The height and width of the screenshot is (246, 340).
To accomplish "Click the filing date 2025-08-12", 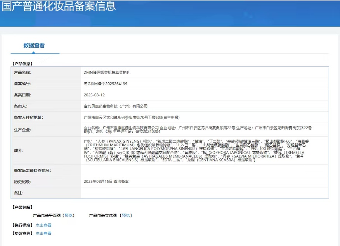I will (94, 95).
